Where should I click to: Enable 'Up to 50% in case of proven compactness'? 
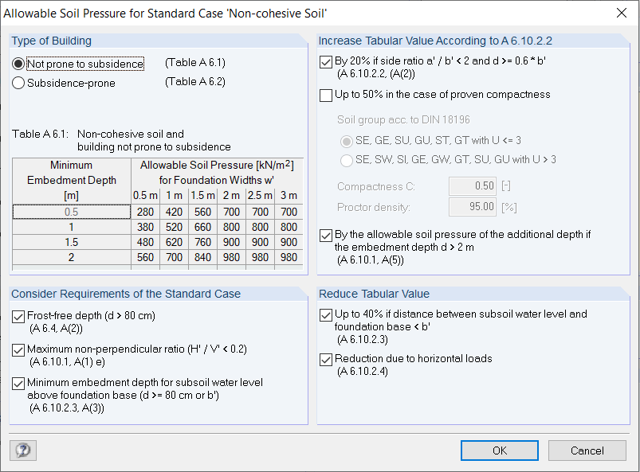tap(325, 96)
